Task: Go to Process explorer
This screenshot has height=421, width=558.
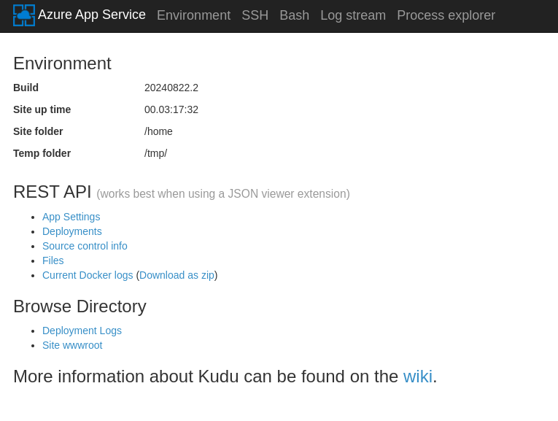Action: click(x=446, y=15)
